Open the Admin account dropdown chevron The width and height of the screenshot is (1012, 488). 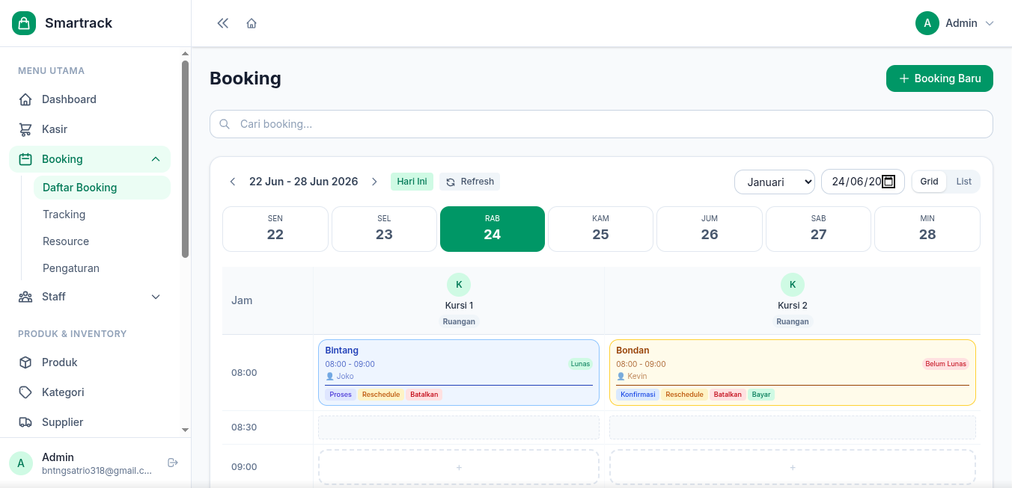[x=990, y=23]
